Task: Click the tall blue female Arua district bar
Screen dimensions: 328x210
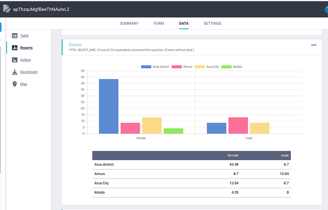Action: (x=108, y=106)
